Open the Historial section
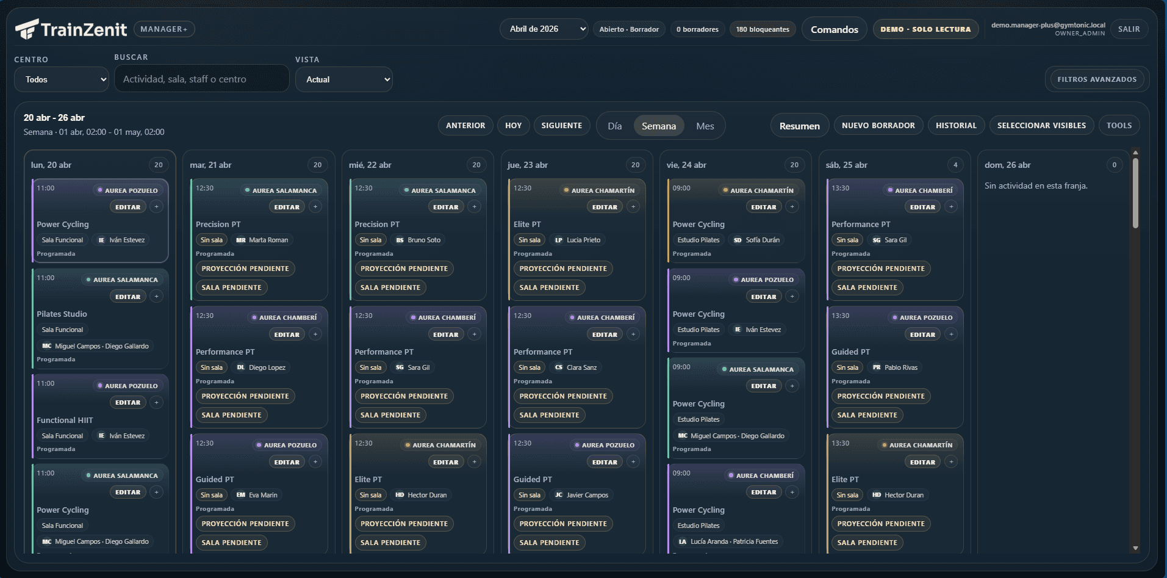 (x=956, y=126)
